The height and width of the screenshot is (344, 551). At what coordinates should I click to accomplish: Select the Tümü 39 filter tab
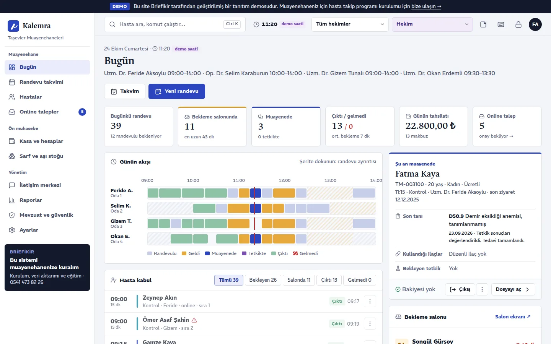pyautogui.click(x=228, y=280)
